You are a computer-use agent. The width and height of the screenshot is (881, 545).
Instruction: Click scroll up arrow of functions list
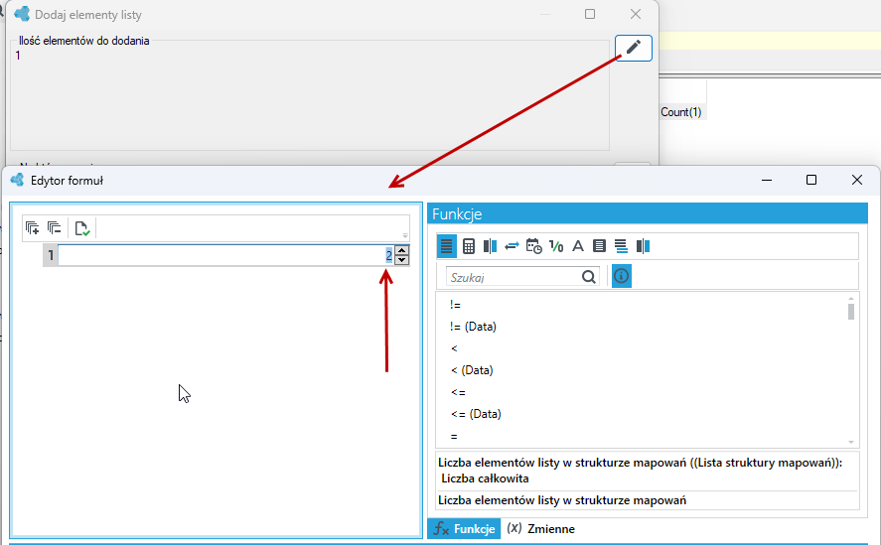[x=851, y=299]
